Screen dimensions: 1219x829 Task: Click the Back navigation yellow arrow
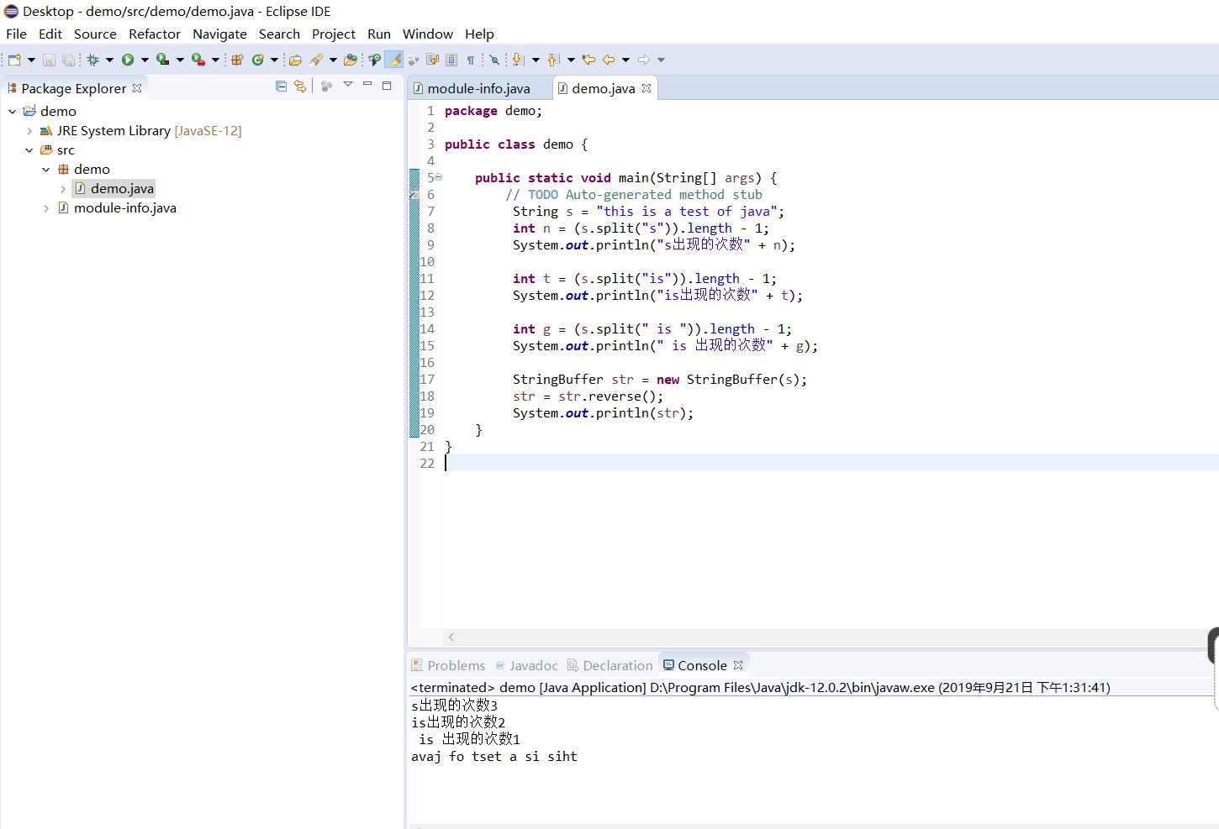point(608,60)
